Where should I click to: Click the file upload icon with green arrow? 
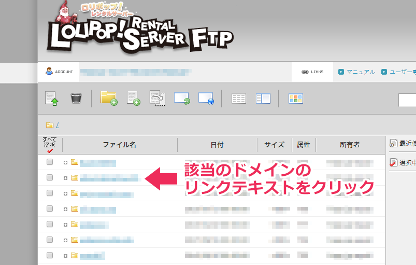click(x=52, y=98)
